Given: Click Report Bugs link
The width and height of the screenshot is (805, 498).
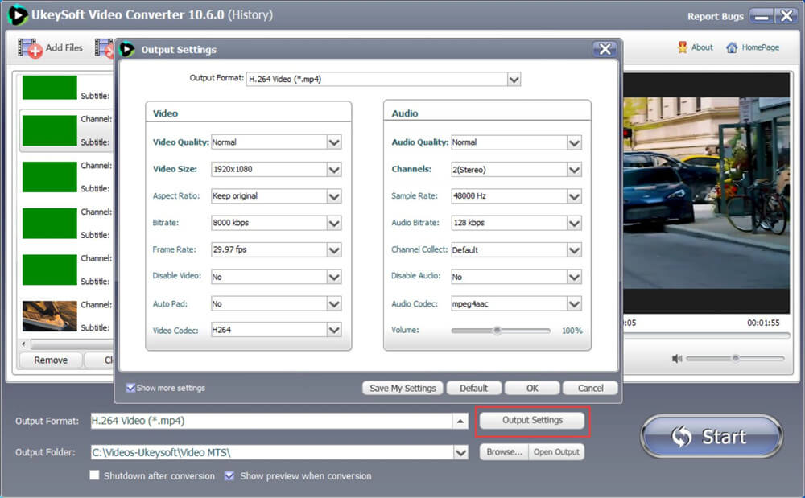Looking at the screenshot, I should [x=715, y=16].
